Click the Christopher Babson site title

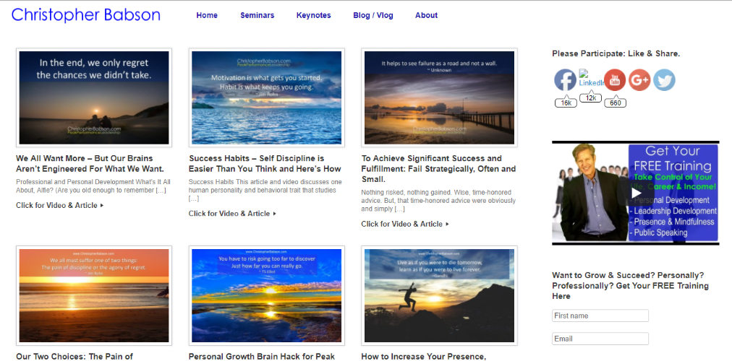pyautogui.click(x=86, y=15)
